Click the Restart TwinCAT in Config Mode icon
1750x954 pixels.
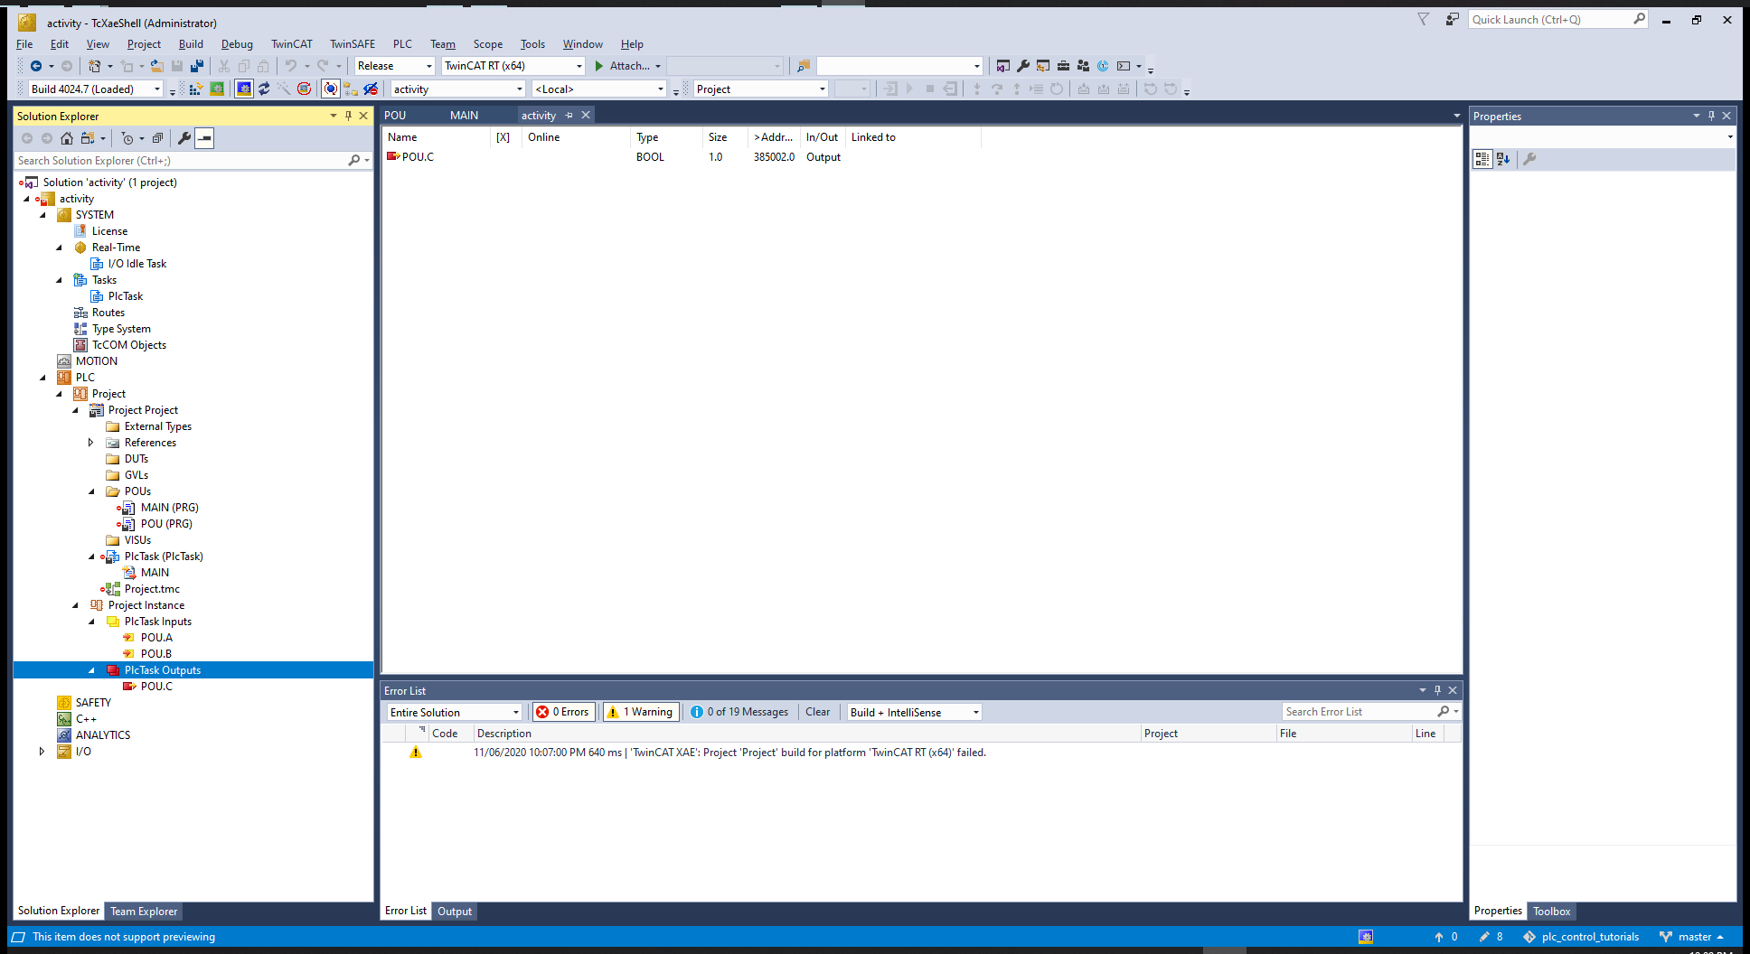click(x=244, y=89)
